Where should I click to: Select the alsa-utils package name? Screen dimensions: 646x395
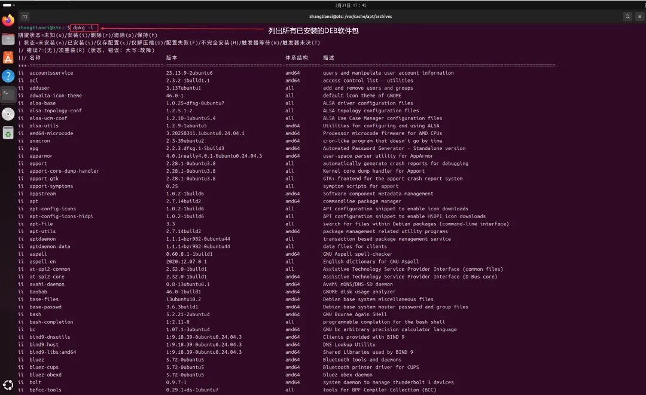pyautogui.click(x=44, y=126)
